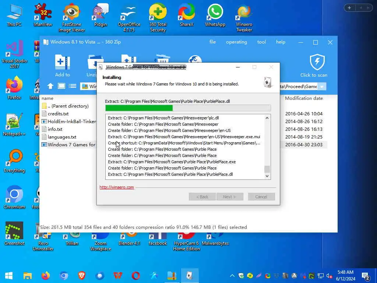Open the WhatsApp desktop shortcut
Screen dimensions: 377x283
pos(215,15)
